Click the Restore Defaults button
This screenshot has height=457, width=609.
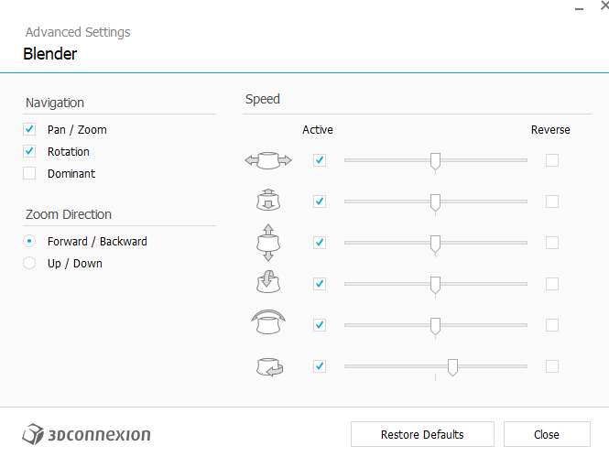pyautogui.click(x=422, y=434)
